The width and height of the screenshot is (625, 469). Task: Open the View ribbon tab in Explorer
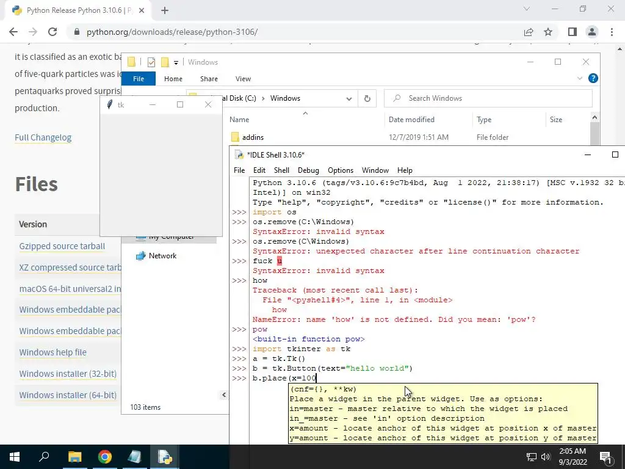coord(243,79)
